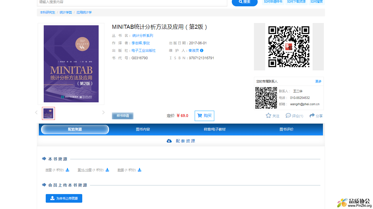Switch to the 图书内容 tab
The image size is (373, 209).
pyautogui.click(x=143, y=129)
